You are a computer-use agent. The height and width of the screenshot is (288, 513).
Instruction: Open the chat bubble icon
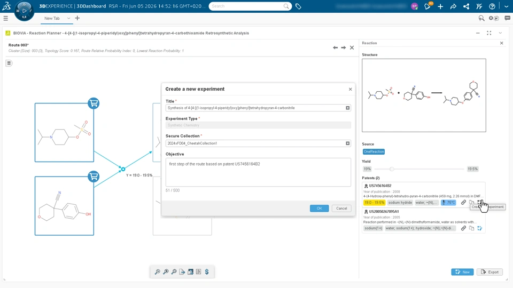pyautogui.click(x=508, y=18)
